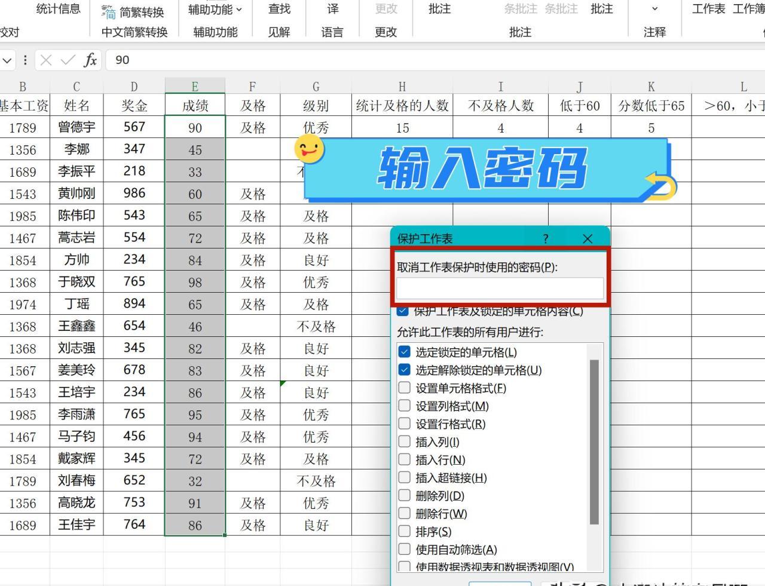The width and height of the screenshot is (765, 586).
Task: Expand the 注释 dropdown chevron
Action: 654,9
